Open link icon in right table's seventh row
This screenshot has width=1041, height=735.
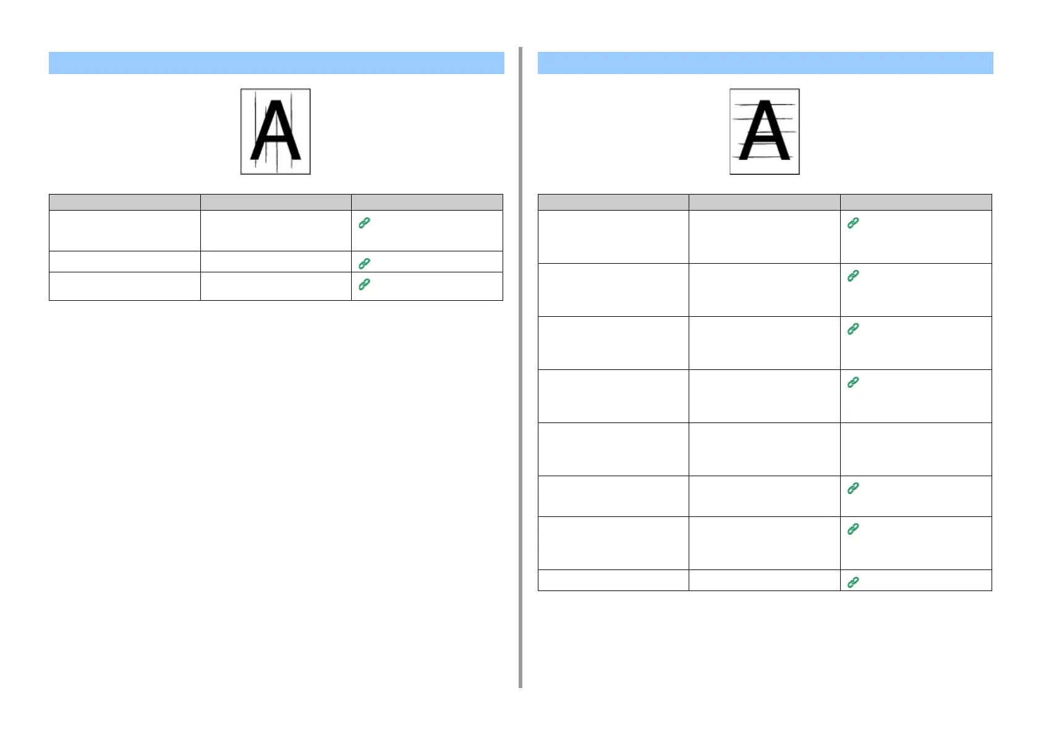click(853, 529)
